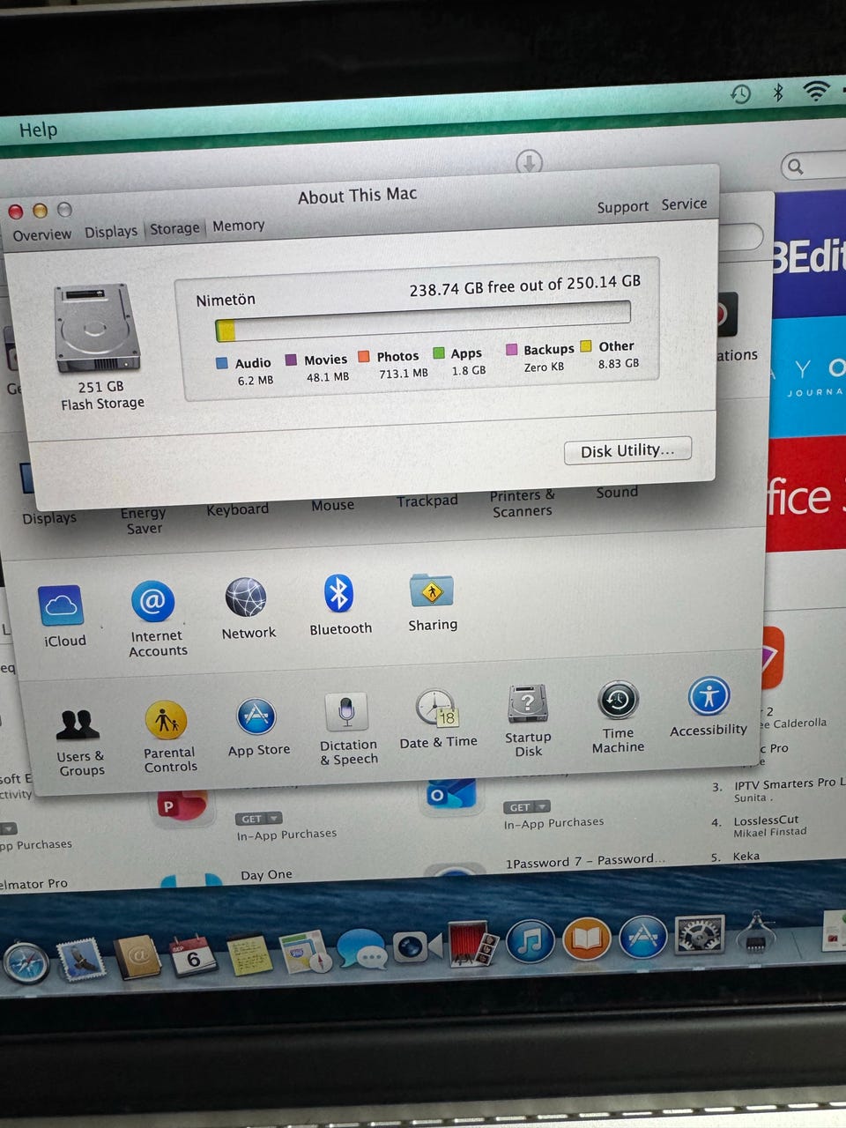Screen dimensions: 846x1128
Task: Open iBooks from the Dock
Action: pos(587,939)
